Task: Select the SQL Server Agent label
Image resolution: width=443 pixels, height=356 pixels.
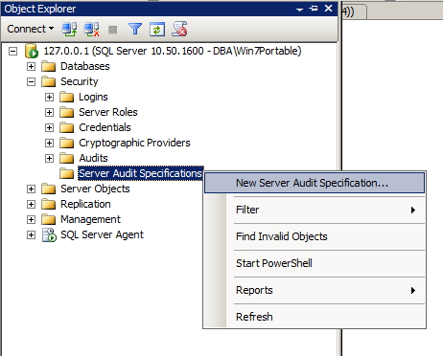Action: point(102,234)
